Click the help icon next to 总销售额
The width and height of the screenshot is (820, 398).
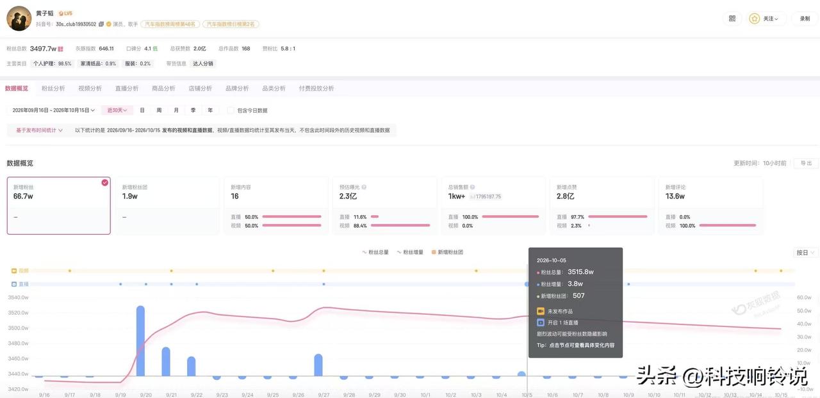473,187
